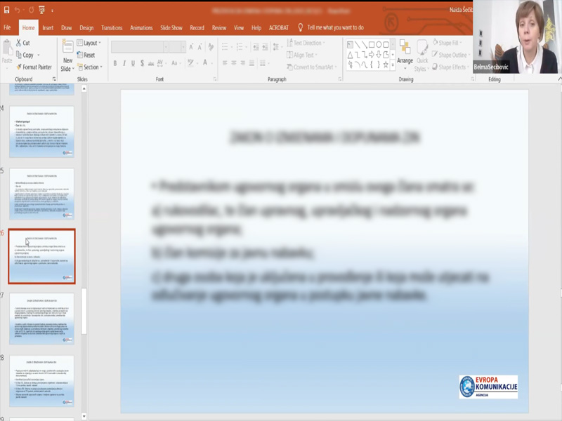This screenshot has height=421, width=562.
Task: Expand the Layout dropdown
Action: coord(91,43)
